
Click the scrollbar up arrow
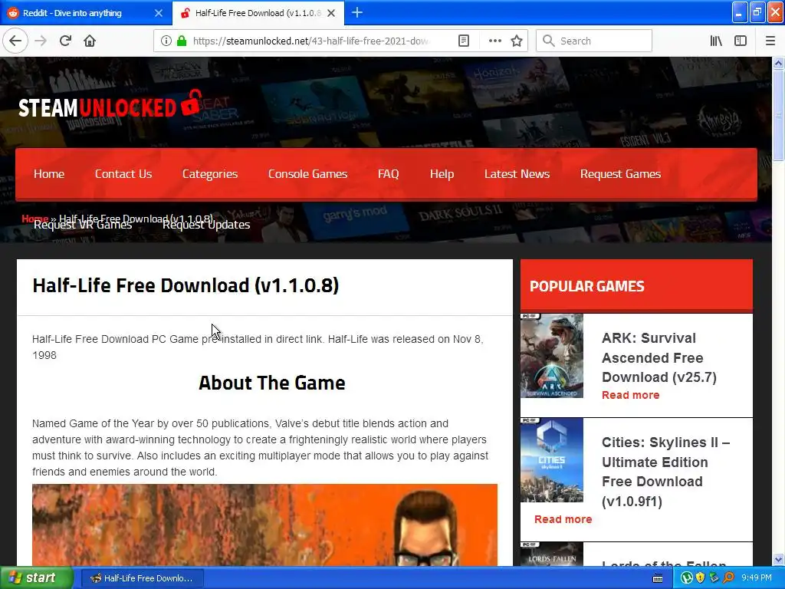(778, 63)
